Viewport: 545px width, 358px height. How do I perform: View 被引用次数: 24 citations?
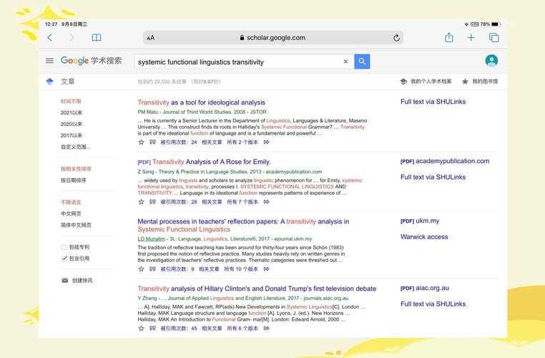179,142
